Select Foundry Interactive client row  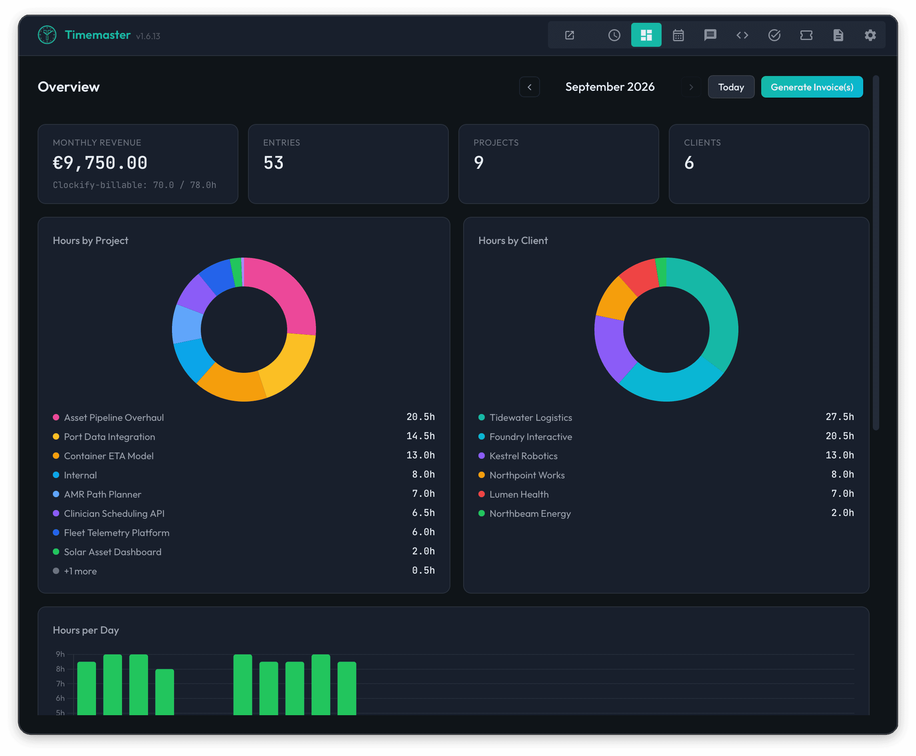[x=666, y=436]
